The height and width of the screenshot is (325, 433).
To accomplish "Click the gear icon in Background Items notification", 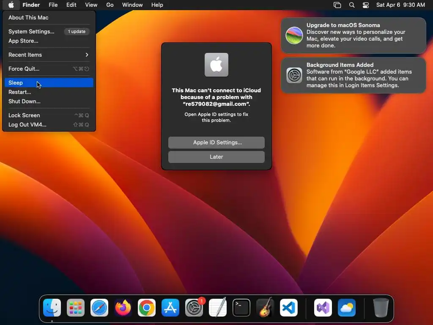I will (294, 75).
